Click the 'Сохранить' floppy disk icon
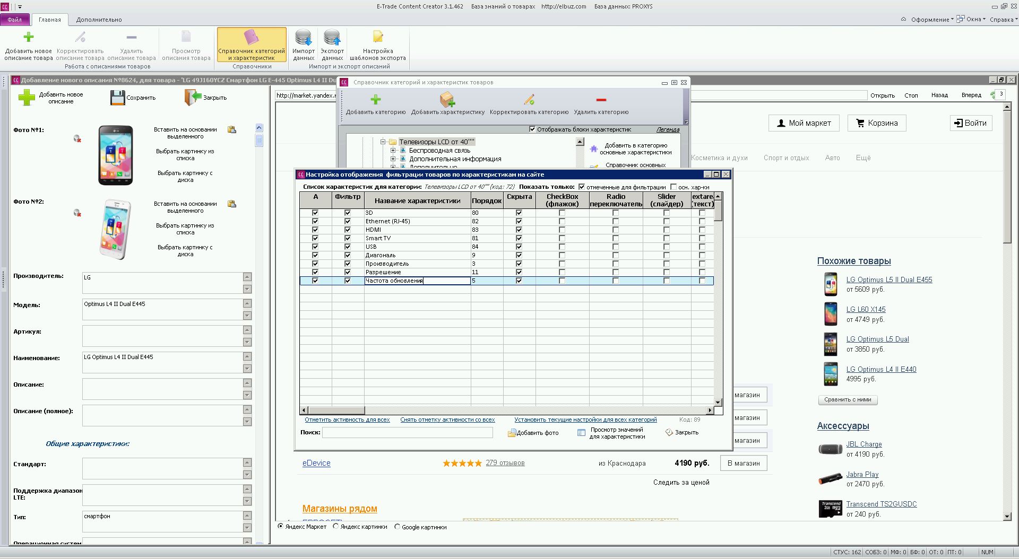Viewport: 1019px width, 559px height. [117, 98]
